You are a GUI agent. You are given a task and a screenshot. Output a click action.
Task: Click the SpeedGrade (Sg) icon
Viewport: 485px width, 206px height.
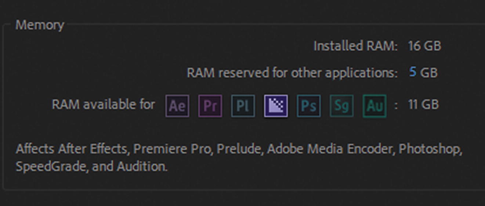[342, 106]
